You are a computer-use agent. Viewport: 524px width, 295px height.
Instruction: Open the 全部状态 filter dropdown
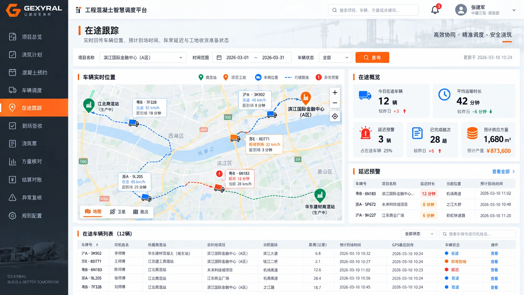(x=419, y=234)
